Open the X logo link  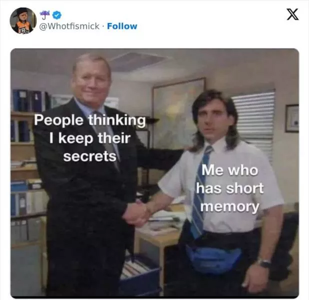tap(292, 14)
